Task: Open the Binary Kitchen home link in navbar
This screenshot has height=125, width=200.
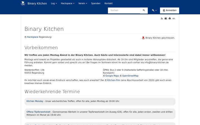Action: (37, 3)
